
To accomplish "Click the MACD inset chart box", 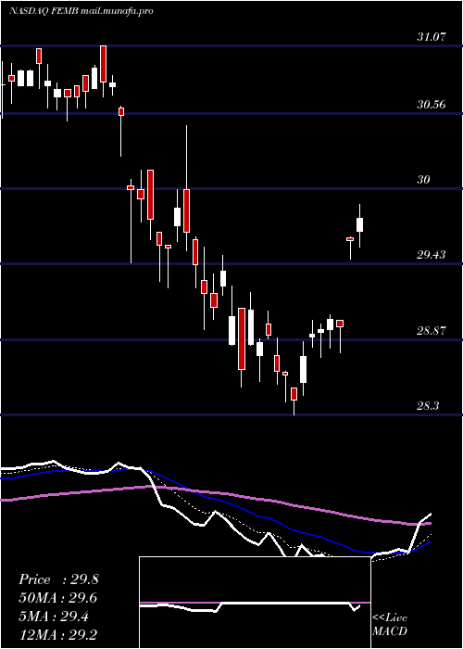I will point(255,603).
